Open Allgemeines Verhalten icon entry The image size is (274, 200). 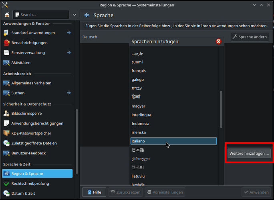(x=6, y=83)
